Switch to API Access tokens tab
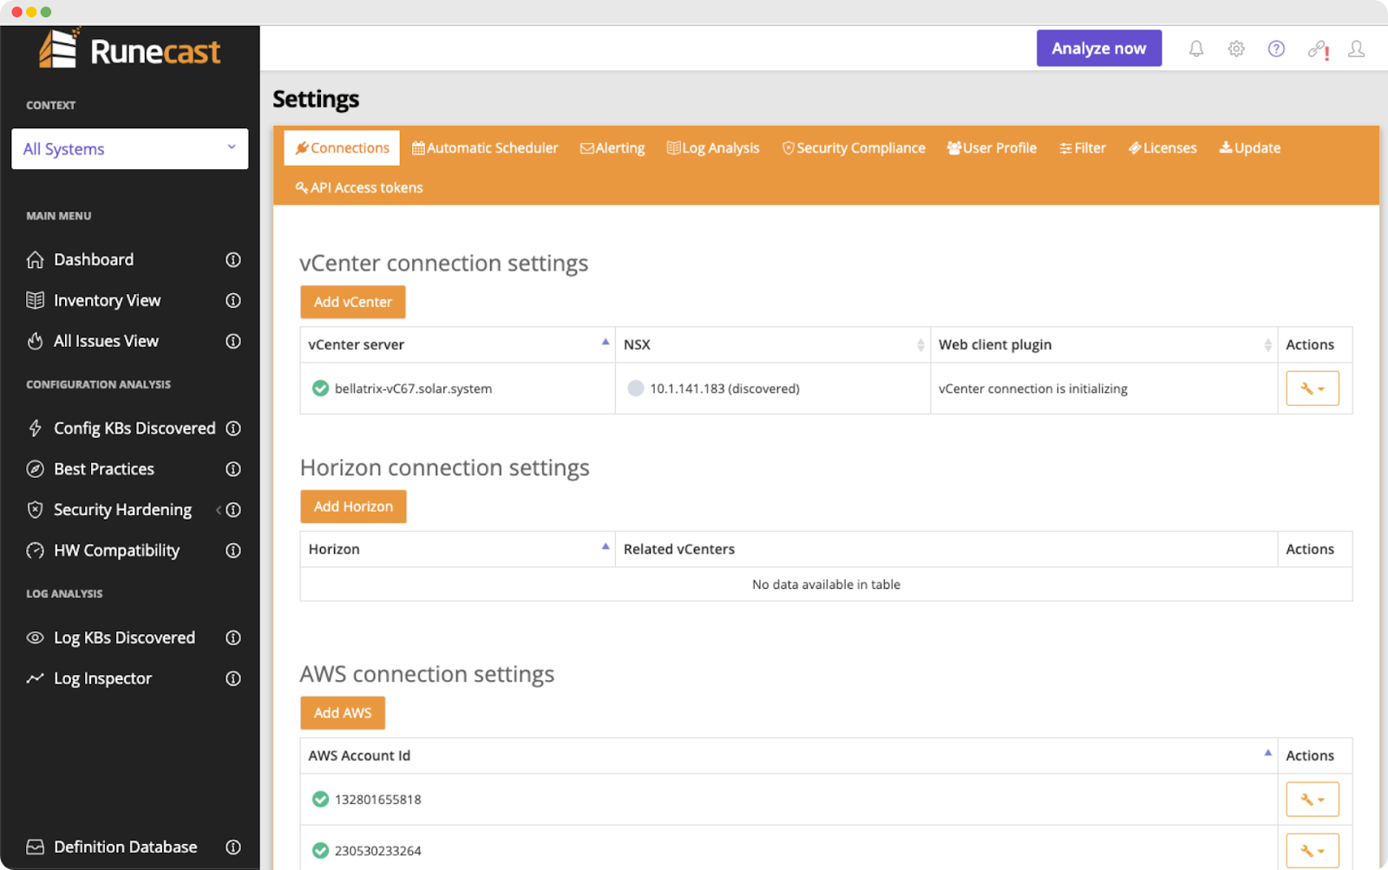The image size is (1388, 870). 359,187
